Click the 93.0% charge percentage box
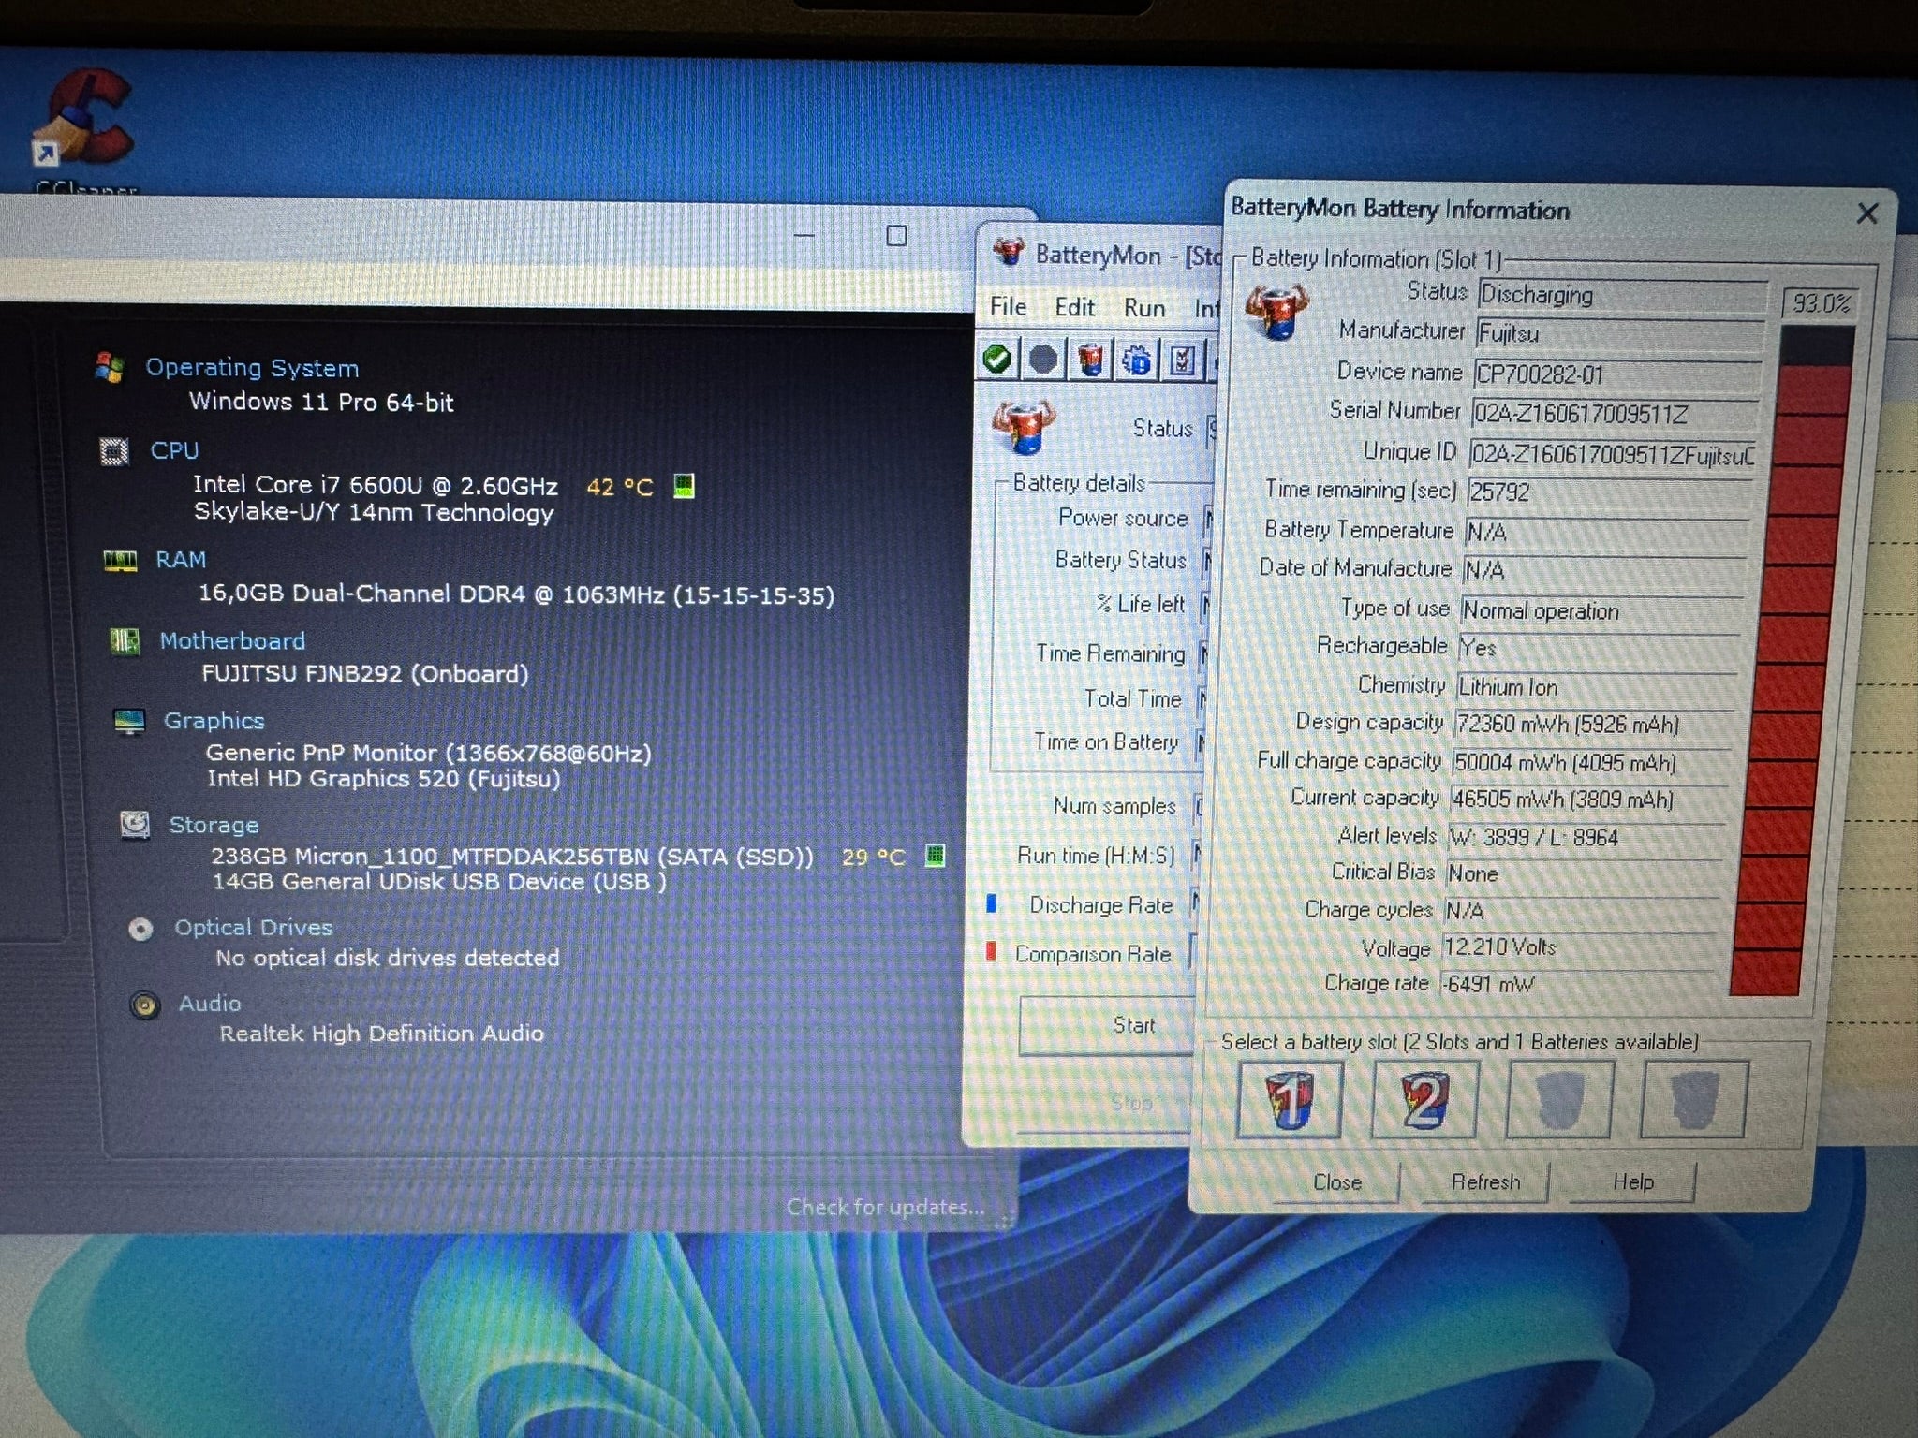This screenshot has width=1918, height=1438. pyautogui.click(x=1821, y=303)
